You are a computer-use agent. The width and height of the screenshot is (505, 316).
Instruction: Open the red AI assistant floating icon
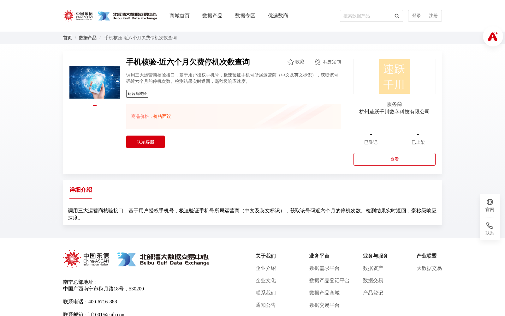493,36
